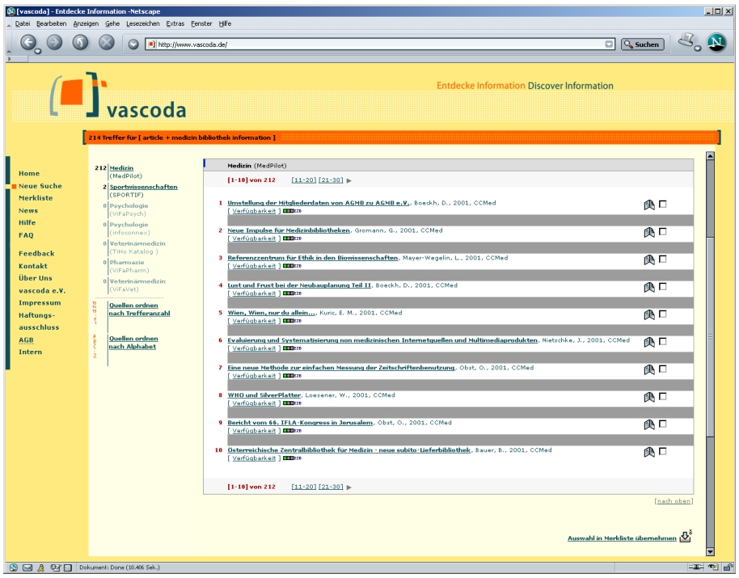Open book icon for Bericht vom 66. IFLA-Kongress
The image size is (739, 578).
click(x=649, y=424)
